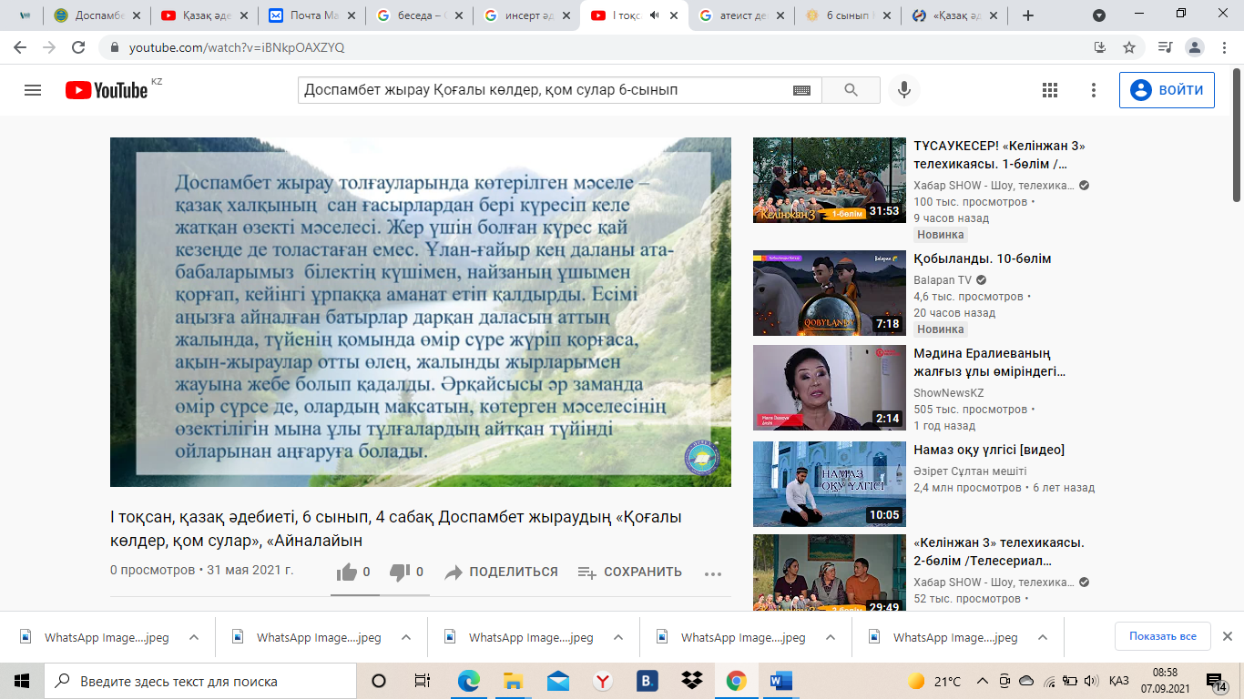Click ВОЙТИ to sign in
1244x699 pixels.
pyautogui.click(x=1167, y=90)
